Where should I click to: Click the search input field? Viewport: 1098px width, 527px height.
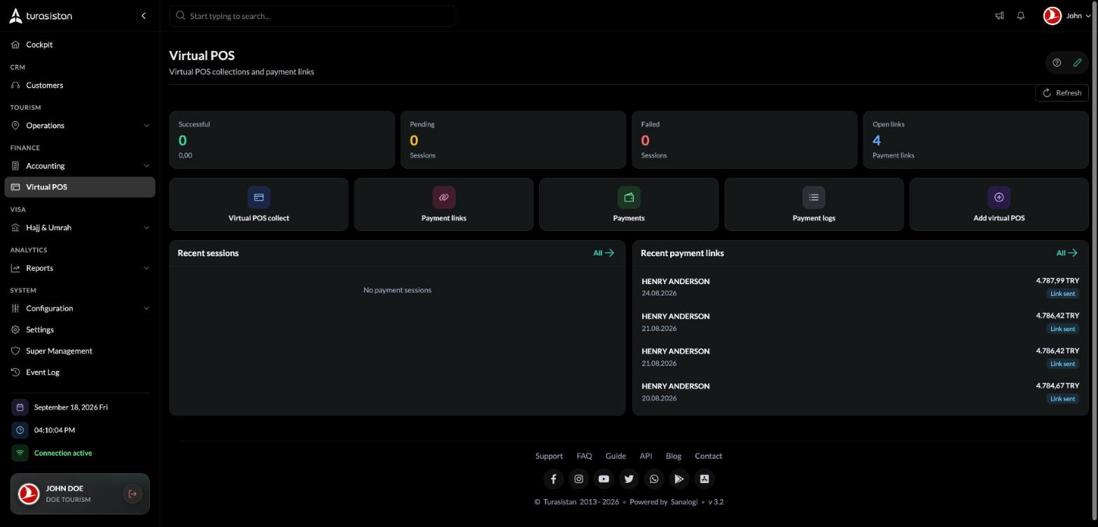(312, 16)
